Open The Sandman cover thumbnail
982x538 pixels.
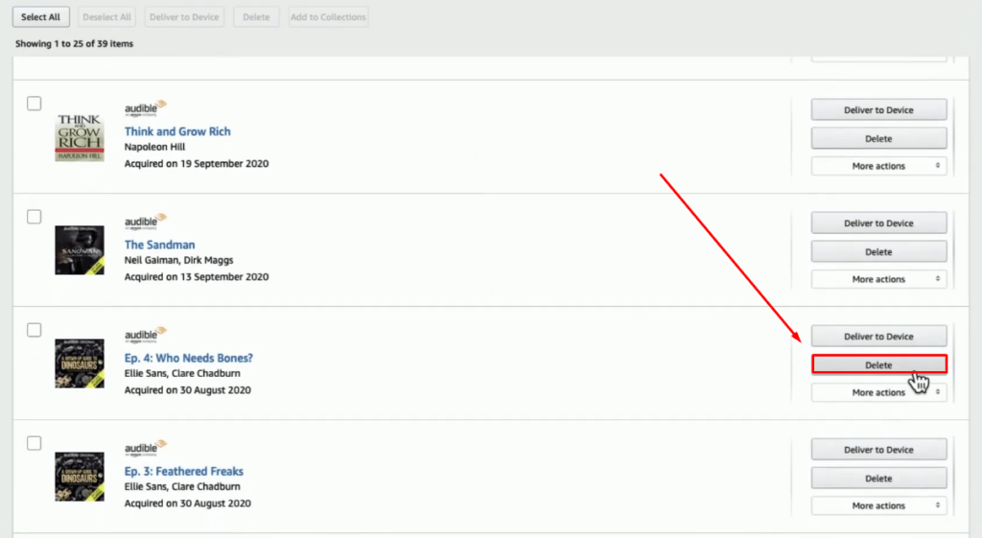tap(80, 250)
